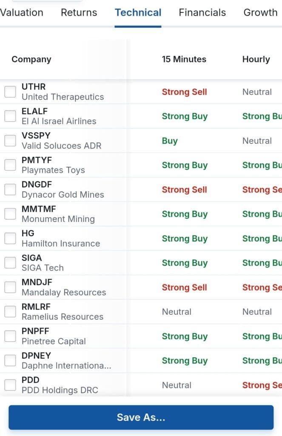Open the Growth tab
The image size is (282, 436).
coord(260,13)
